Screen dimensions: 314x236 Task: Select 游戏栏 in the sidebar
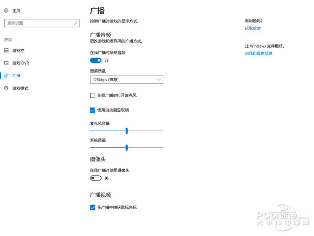[18, 50]
